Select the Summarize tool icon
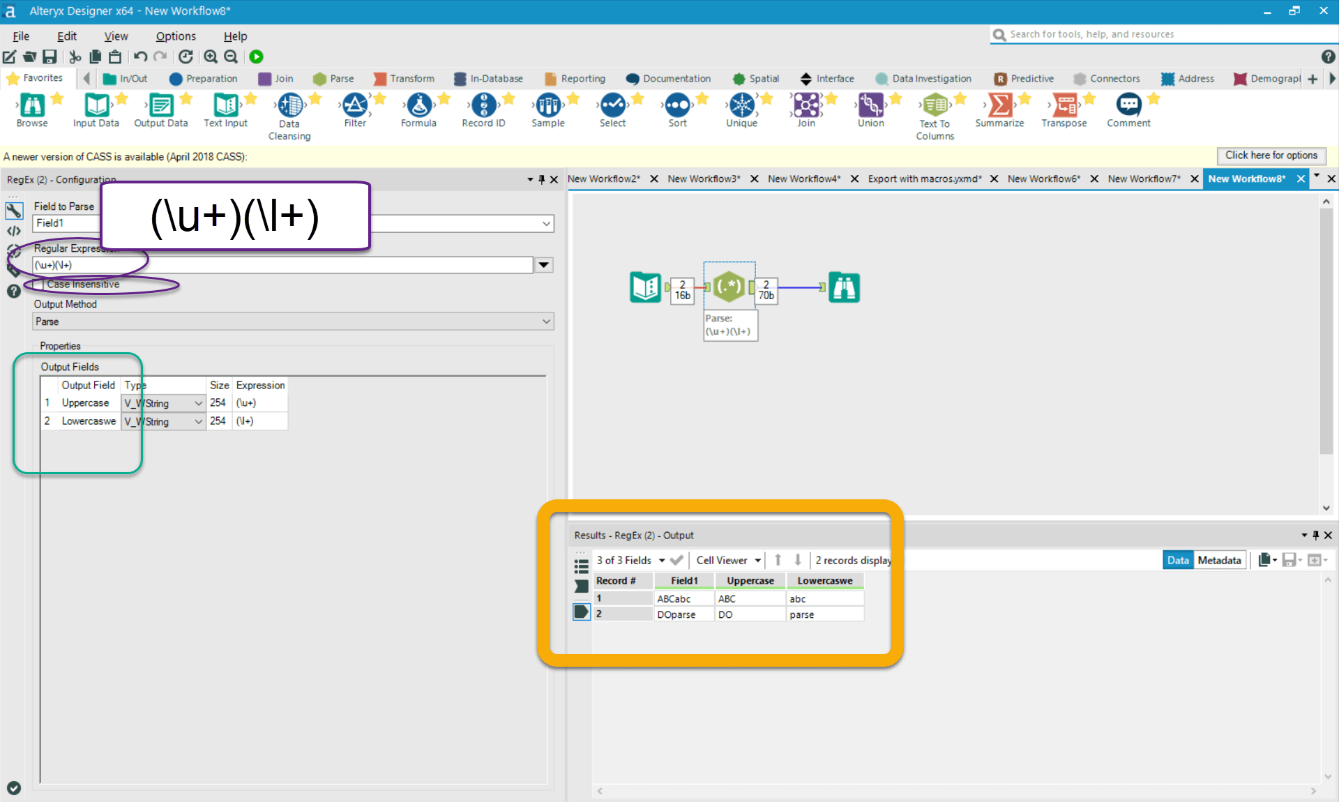This screenshot has width=1339, height=802. pyautogui.click(x=1000, y=105)
